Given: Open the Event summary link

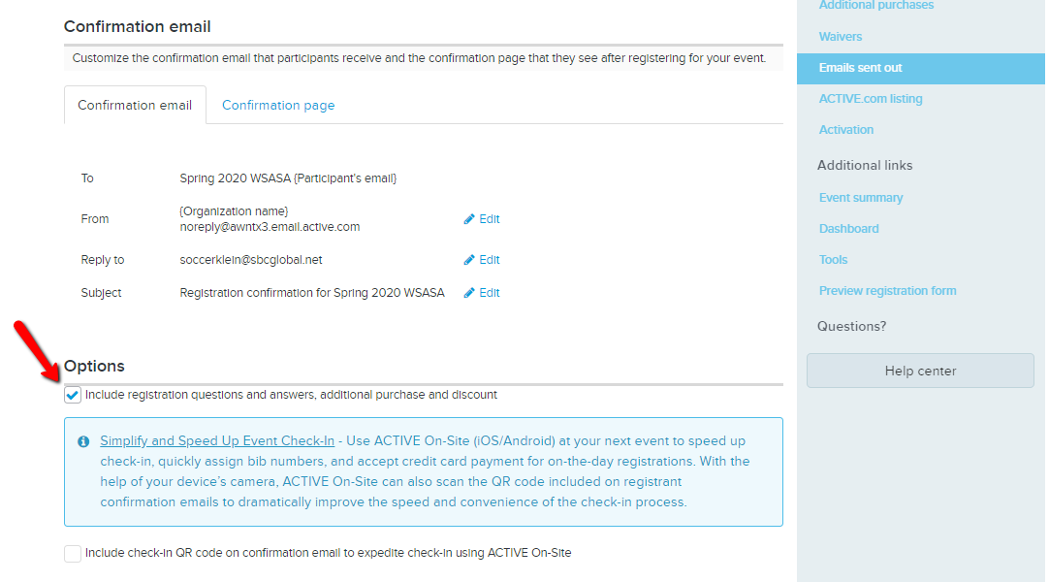Looking at the screenshot, I should point(861,198).
